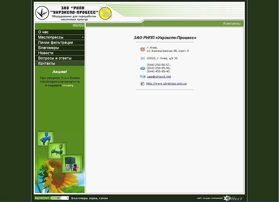The width and height of the screenshot is (279, 202).
Task: Open the 'Вопросы и ответы' menu item
Action: (x=60, y=58)
